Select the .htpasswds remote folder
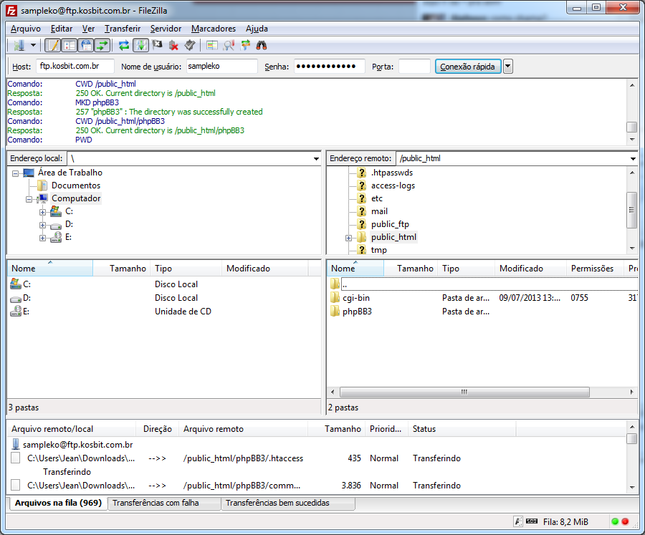645x535 pixels. point(391,173)
